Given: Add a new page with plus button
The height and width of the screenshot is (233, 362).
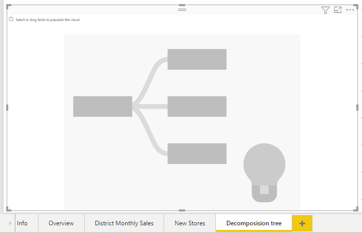Looking at the screenshot, I should tap(302, 223).
